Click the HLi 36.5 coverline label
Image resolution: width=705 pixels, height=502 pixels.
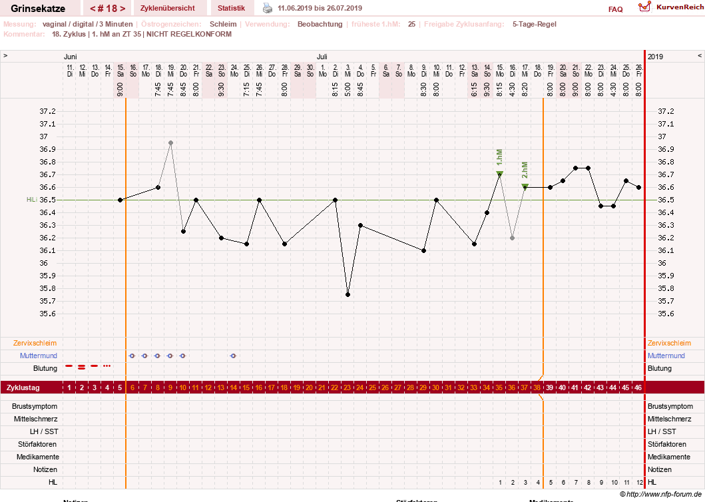pos(41,200)
